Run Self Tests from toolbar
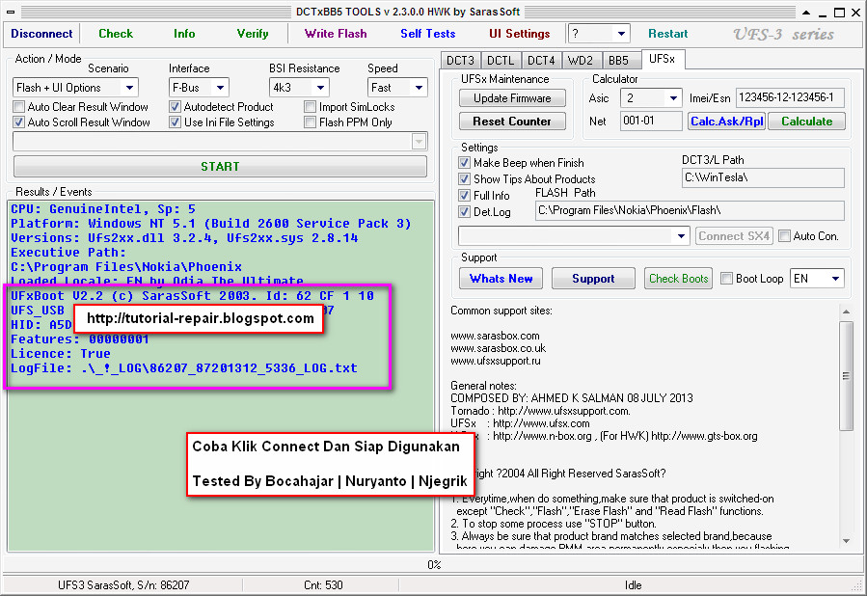 428,34
